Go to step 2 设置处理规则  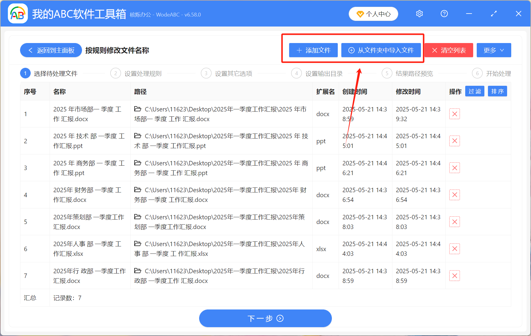(136, 73)
